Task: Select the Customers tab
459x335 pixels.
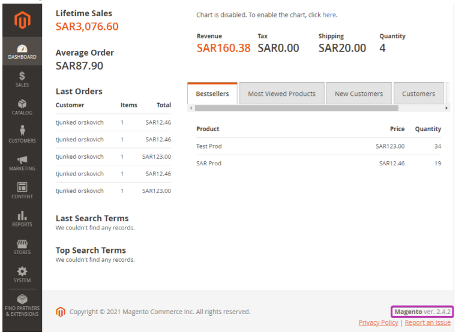Action: pos(418,93)
